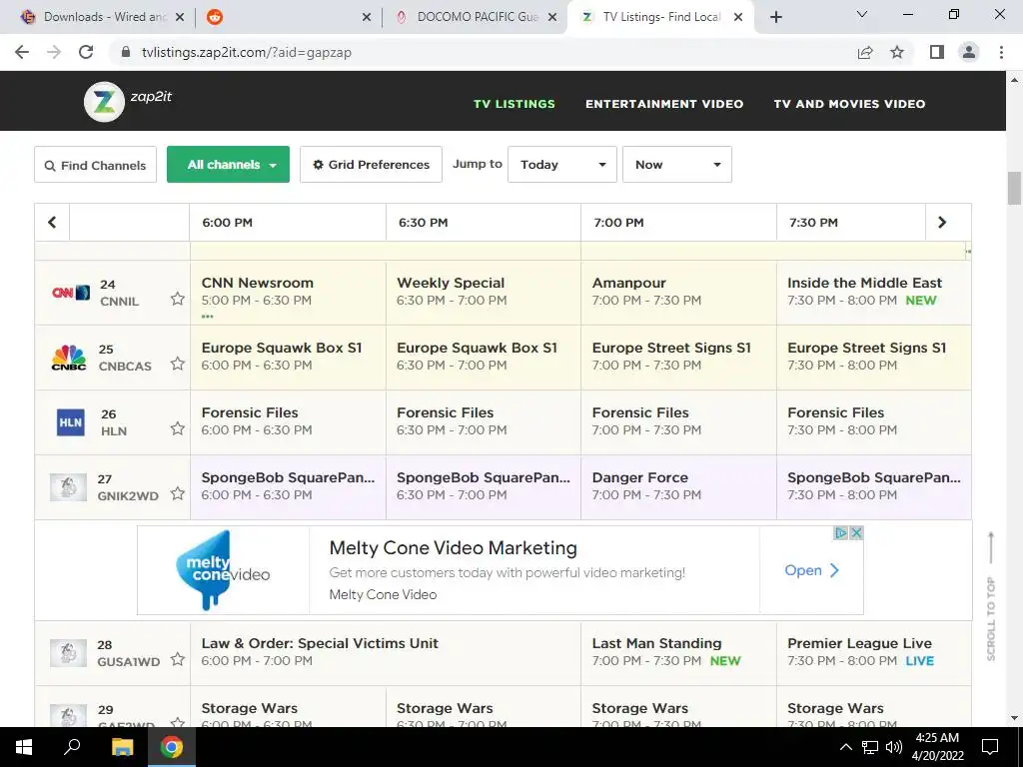This screenshot has height=767, width=1023.
Task: Favorite channel 25 CNBCAS with star
Action: pyautogui.click(x=178, y=364)
